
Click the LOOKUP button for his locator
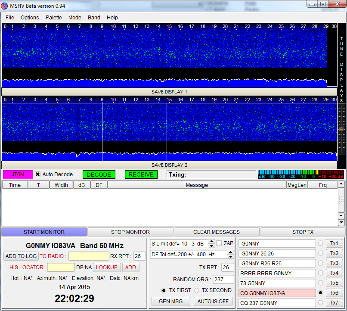(106, 267)
